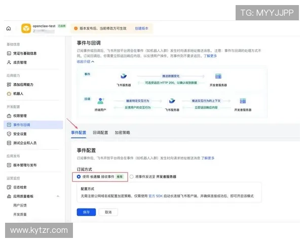The height and width of the screenshot is (243, 304).
Task: Click the 终端用户 person icon
Action: click(100, 101)
